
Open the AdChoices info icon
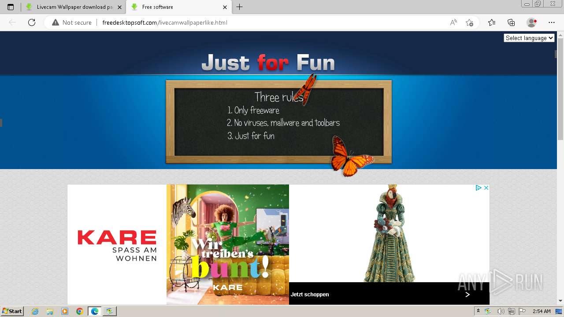click(478, 188)
